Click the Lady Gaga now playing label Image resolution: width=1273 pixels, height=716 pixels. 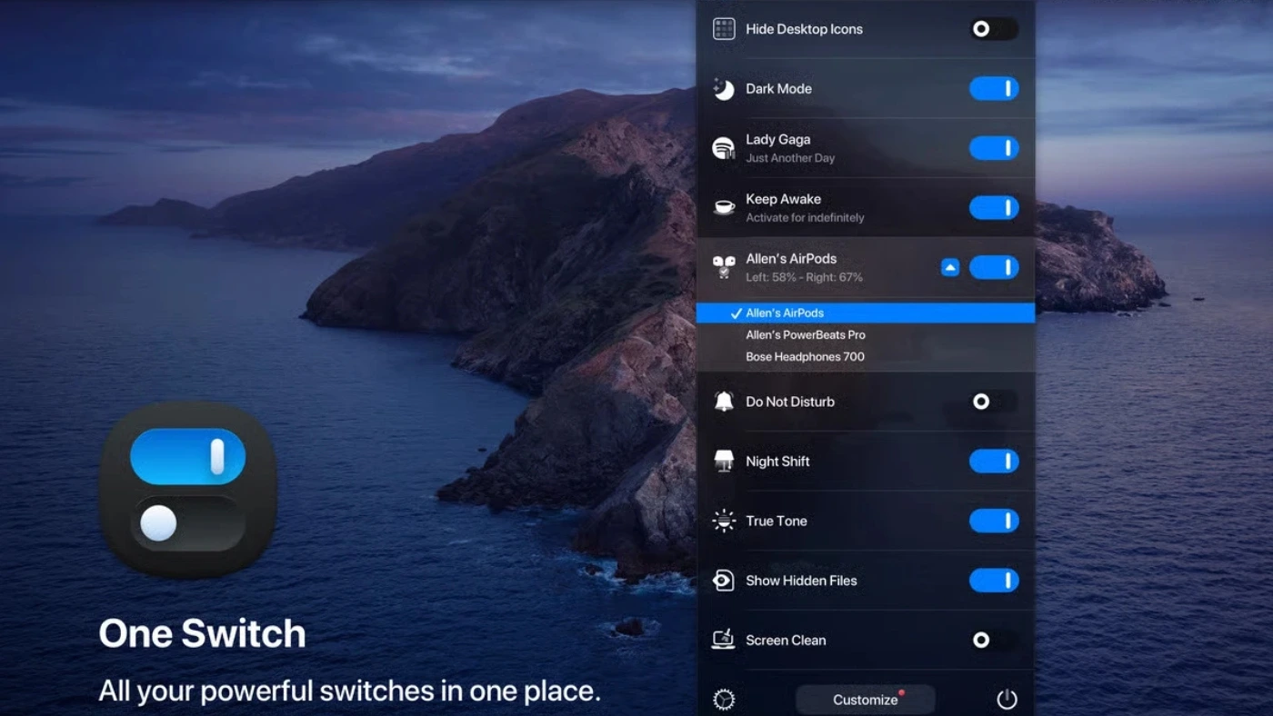pos(778,140)
